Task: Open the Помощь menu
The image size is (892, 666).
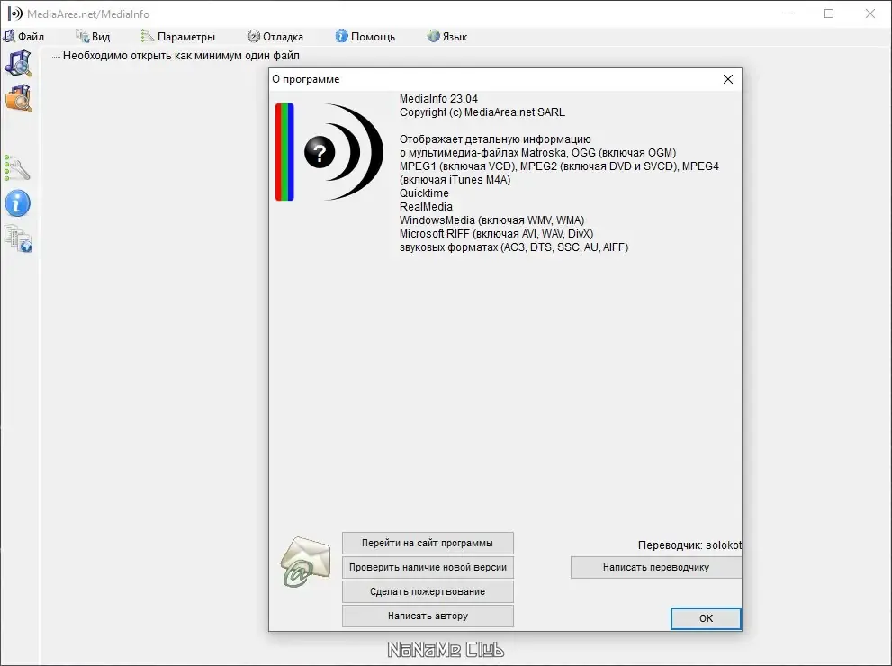Action: tap(365, 36)
